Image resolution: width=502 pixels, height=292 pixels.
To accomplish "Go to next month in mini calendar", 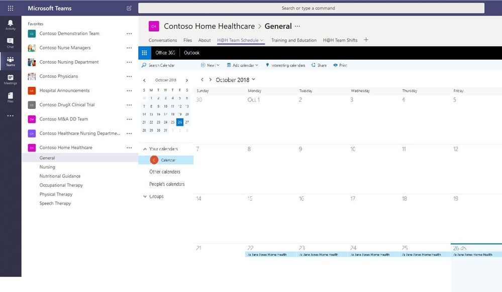I will coord(186,80).
